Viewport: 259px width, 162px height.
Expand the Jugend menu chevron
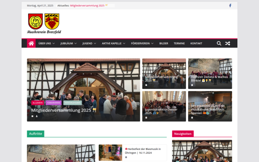point(95,44)
